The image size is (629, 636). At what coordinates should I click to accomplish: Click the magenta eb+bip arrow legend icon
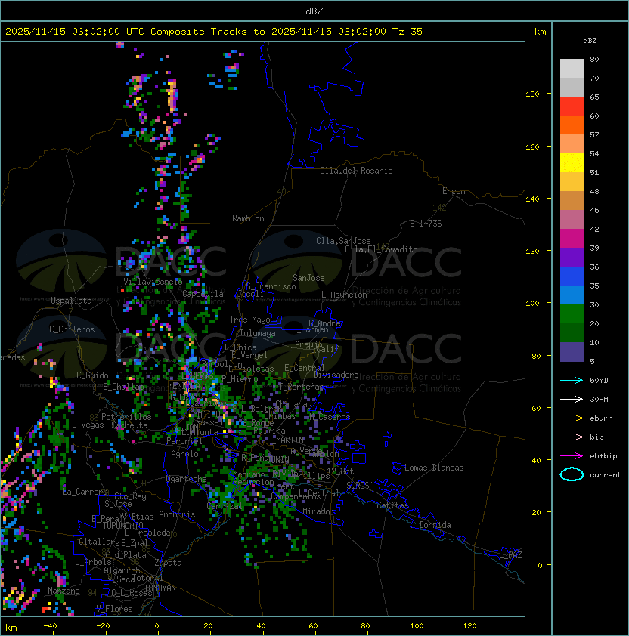tap(572, 456)
